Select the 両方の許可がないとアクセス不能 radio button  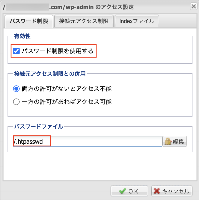pyautogui.click(x=16, y=89)
